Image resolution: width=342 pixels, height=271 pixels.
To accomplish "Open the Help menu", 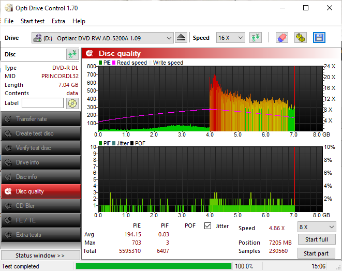I will (x=79, y=21).
